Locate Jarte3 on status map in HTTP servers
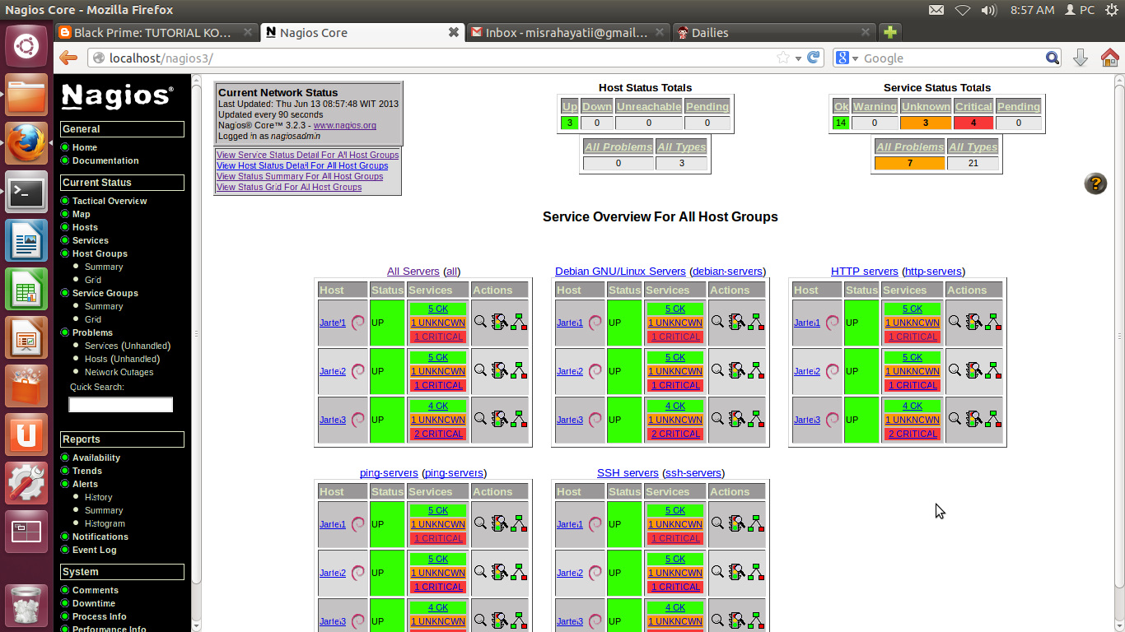Viewport: 1125px width, 632px height. coord(993,419)
